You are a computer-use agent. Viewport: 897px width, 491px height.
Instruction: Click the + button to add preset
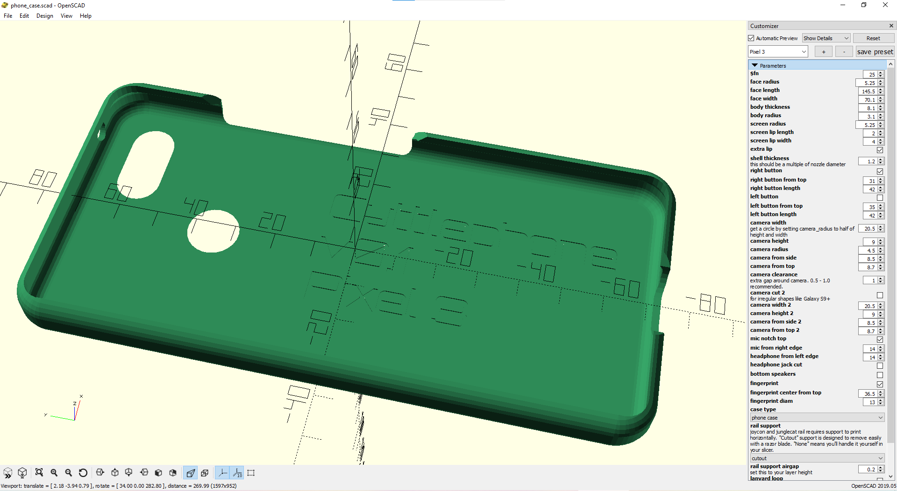824,52
